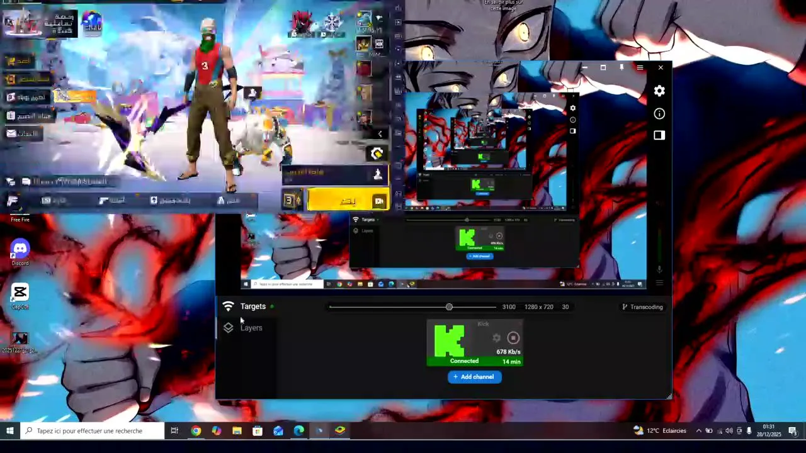The image size is (806, 453).
Task: Pin the streaming window with the pin icon
Action: pos(622,67)
